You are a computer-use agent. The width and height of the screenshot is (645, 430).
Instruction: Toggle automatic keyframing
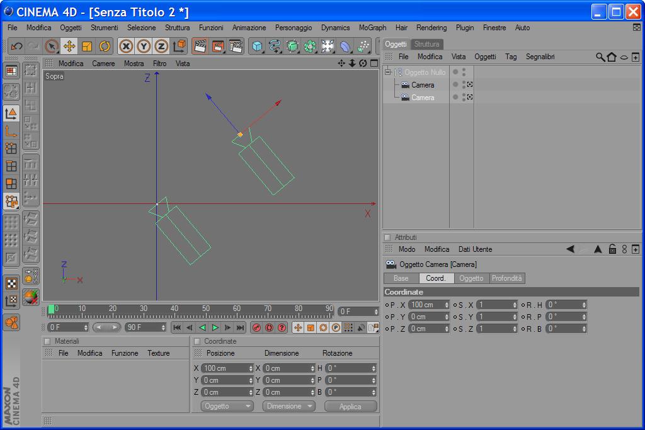[x=270, y=327]
